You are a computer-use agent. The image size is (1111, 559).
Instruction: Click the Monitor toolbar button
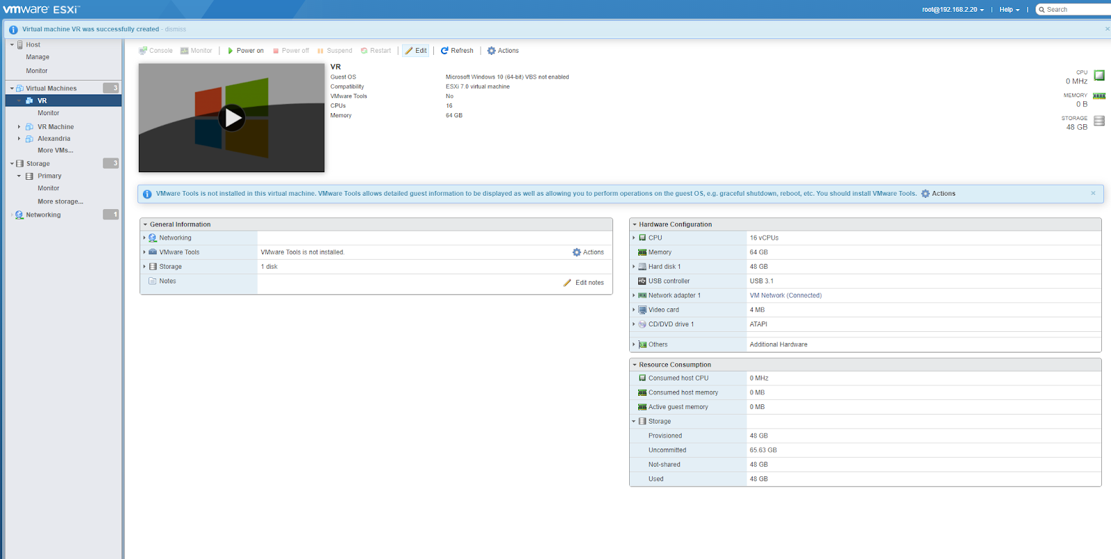click(x=197, y=51)
